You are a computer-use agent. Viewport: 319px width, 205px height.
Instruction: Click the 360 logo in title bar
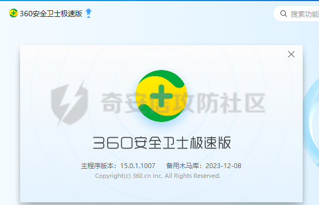[14, 13]
